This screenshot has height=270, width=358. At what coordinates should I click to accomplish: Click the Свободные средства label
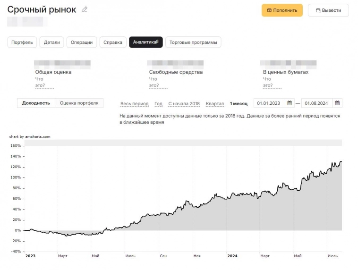point(176,72)
